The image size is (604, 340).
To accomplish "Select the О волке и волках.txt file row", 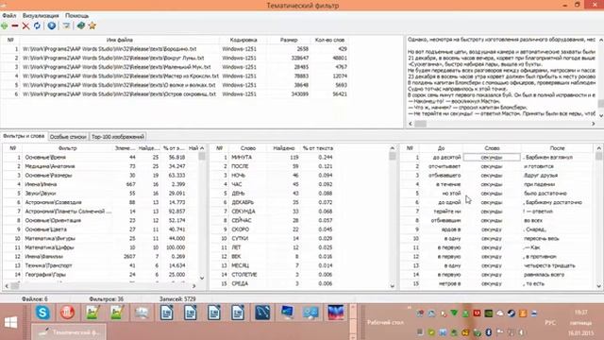I will (x=176, y=85).
